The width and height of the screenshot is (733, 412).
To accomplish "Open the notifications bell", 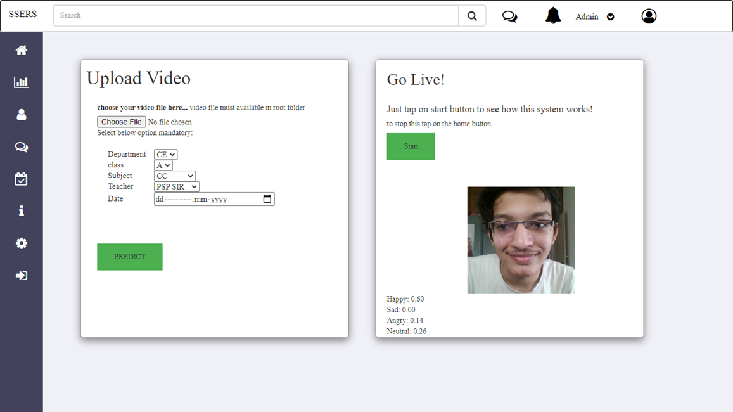I will [553, 15].
